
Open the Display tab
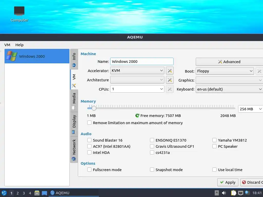pyautogui.click(x=74, y=124)
